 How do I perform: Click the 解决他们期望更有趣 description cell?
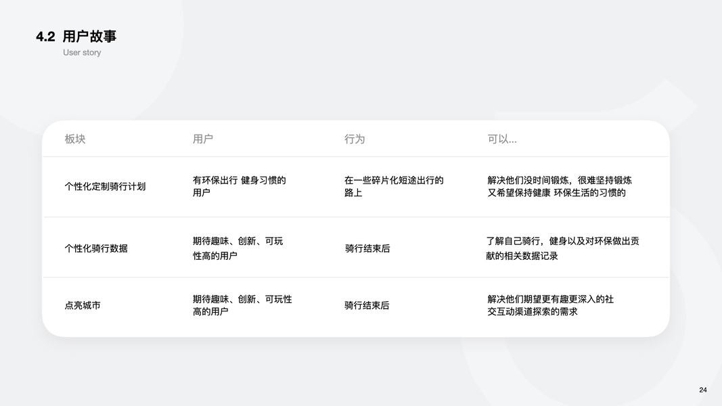(x=550, y=305)
